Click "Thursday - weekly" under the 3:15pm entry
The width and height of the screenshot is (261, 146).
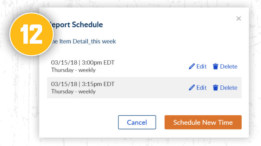click(x=73, y=91)
